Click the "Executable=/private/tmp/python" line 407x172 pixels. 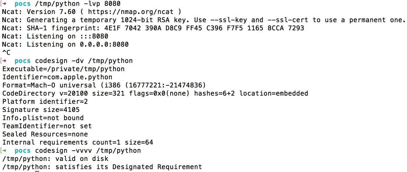coord(63,69)
